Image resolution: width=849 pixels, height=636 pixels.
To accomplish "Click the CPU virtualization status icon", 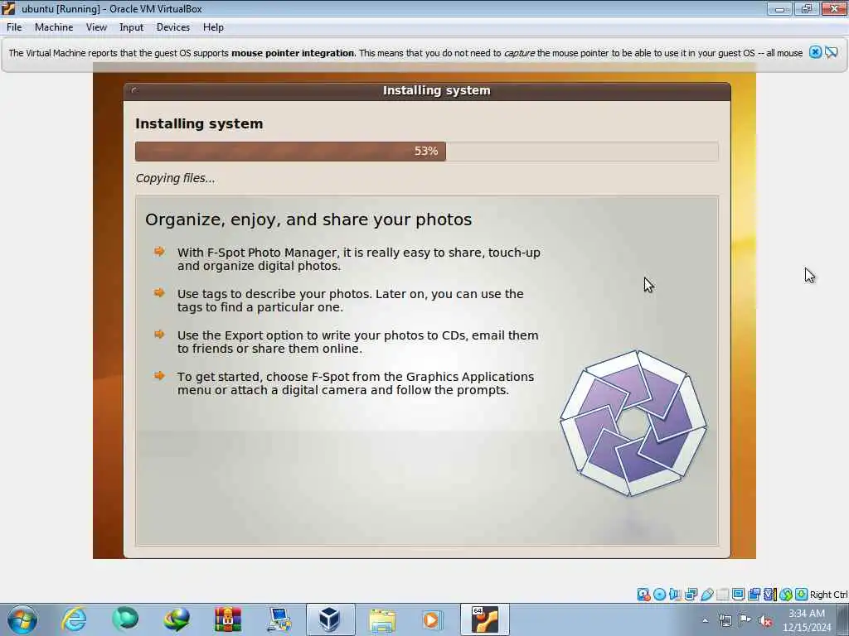I will click(769, 595).
